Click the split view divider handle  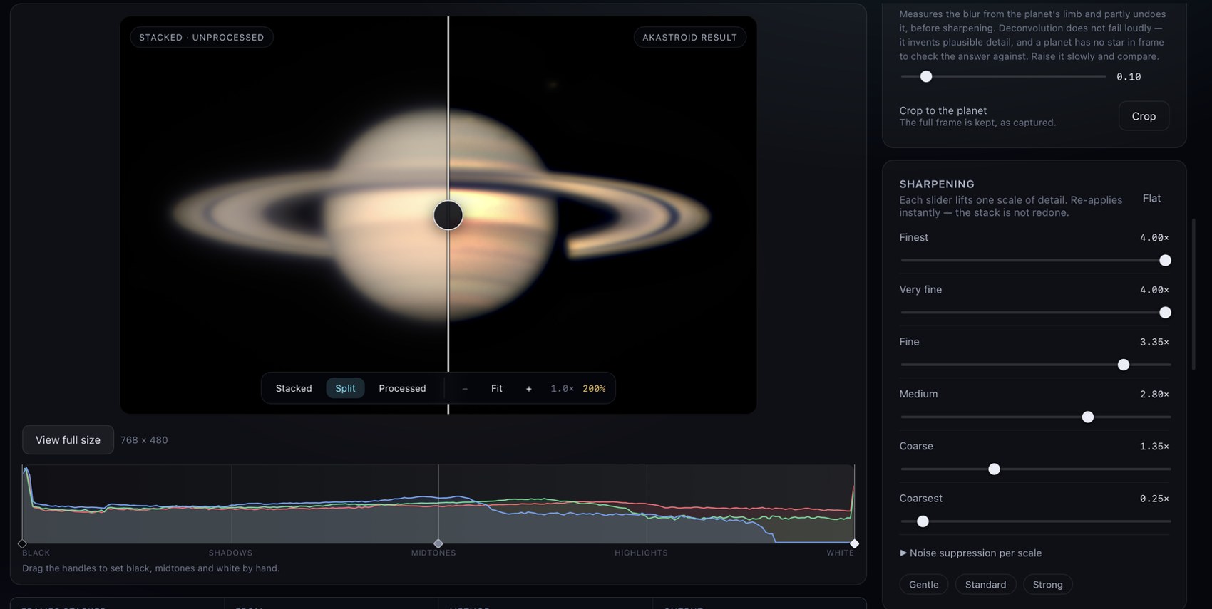(x=448, y=215)
